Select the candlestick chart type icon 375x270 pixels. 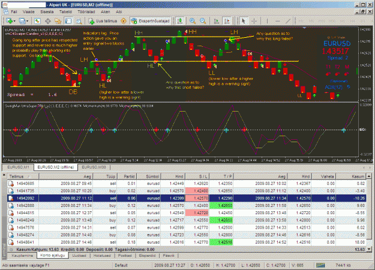tap(179, 21)
